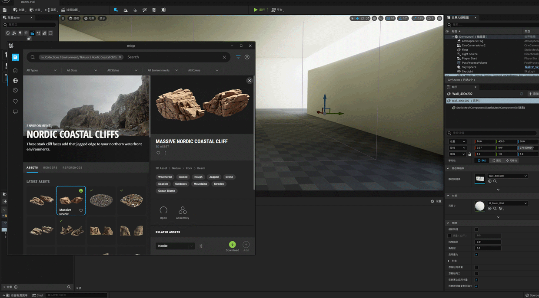Select Light Source in the world outliner
Screen dimensions: 539x298
[469, 54]
